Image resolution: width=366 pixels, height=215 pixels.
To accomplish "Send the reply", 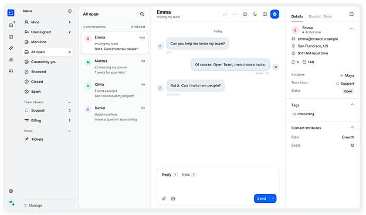I will point(262,199).
